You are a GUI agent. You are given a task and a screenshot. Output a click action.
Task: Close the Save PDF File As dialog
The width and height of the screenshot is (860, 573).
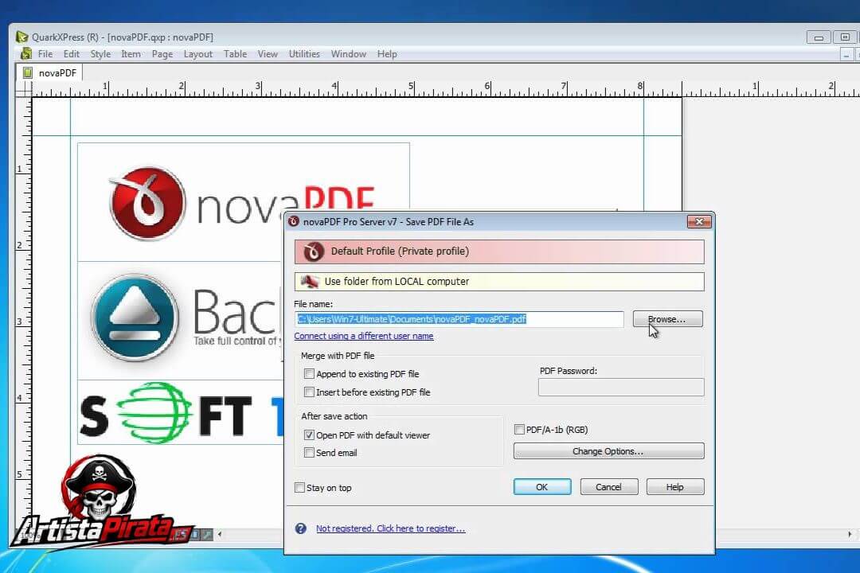699,221
